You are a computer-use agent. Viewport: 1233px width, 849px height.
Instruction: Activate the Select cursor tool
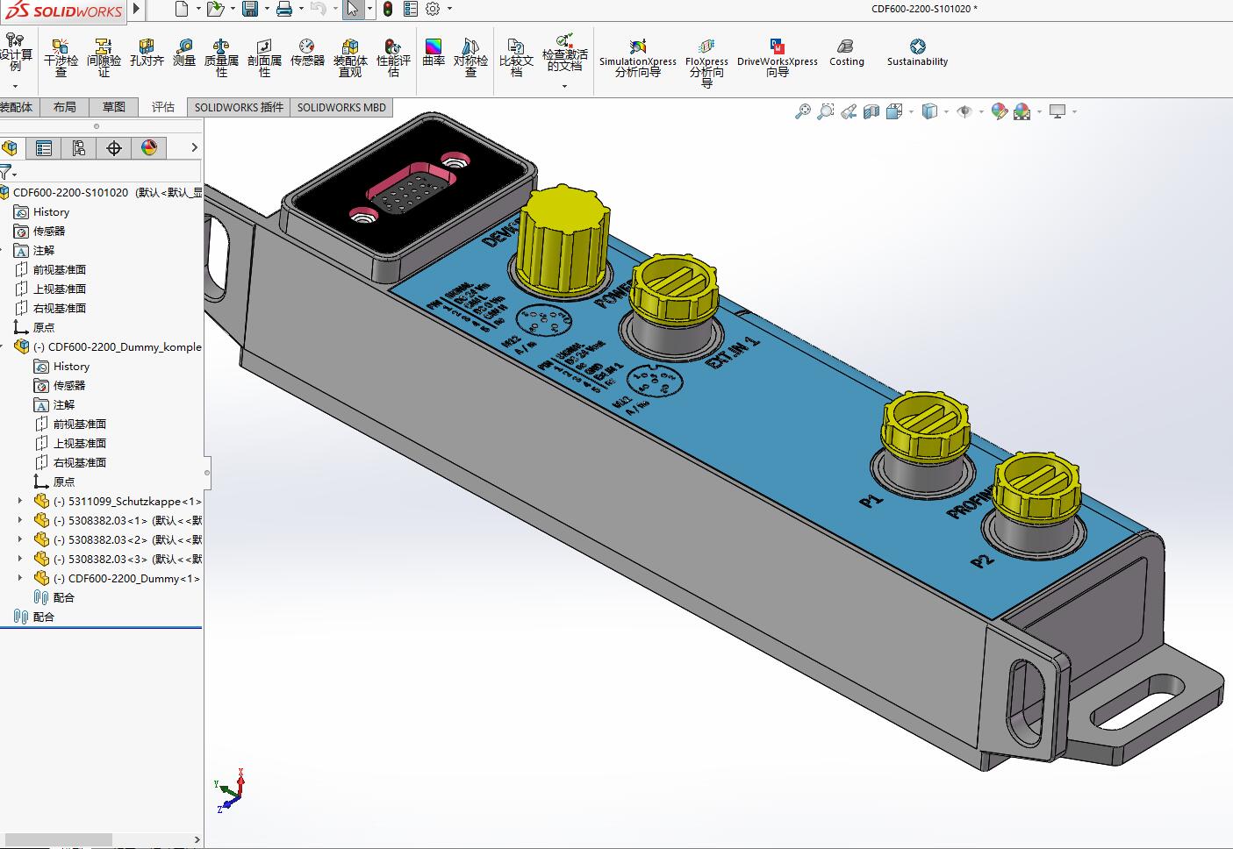click(x=353, y=9)
